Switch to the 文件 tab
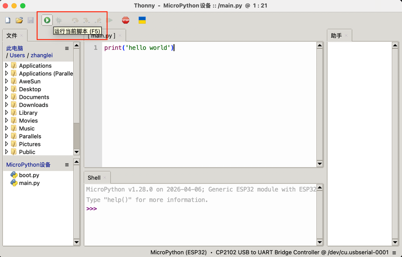This screenshot has width=402, height=257. coord(12,36)
